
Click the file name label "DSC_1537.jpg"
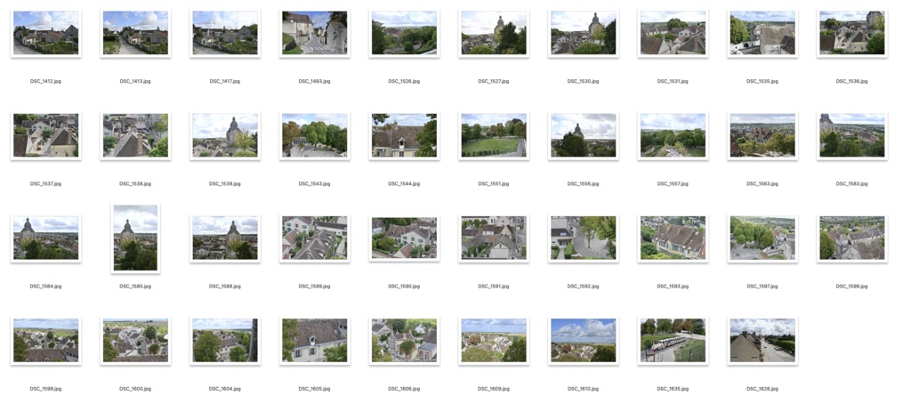tap(46, 183)
